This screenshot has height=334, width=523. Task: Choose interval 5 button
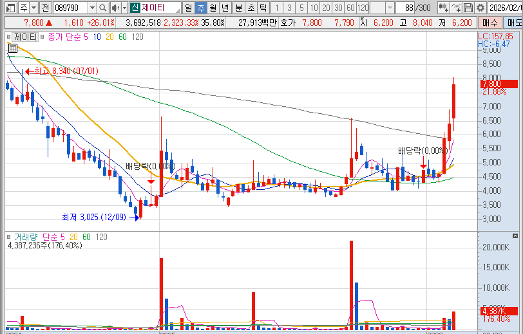tap(301, 7)
